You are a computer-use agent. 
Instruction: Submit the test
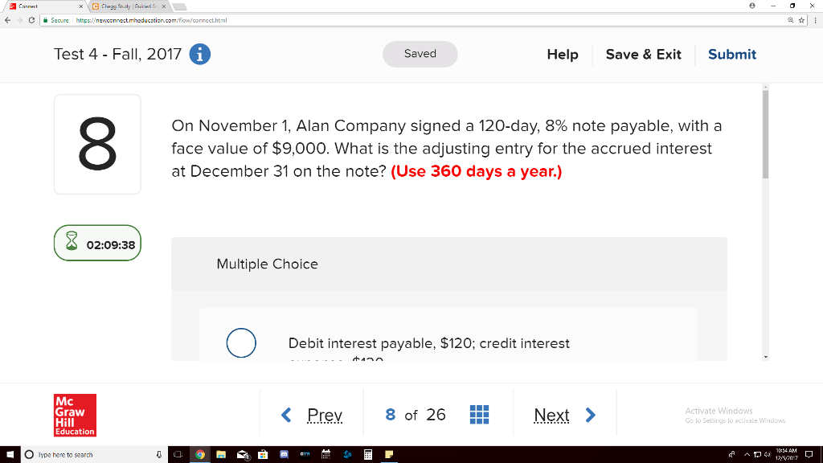pyautogui.click(x=731, y=54)
